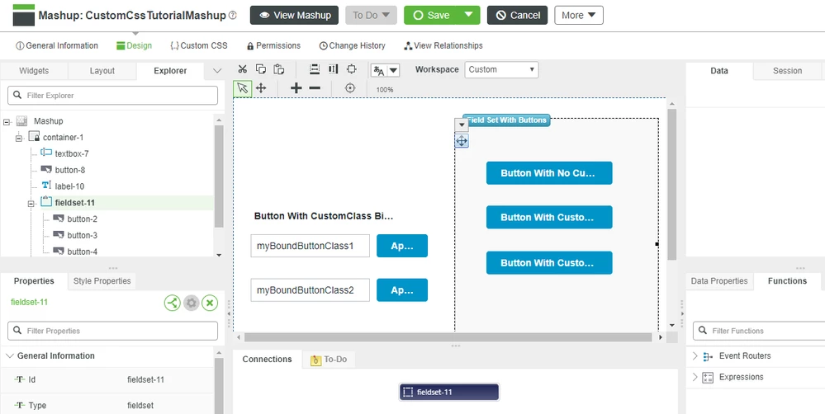Viewport: 825px width, 414px height.
Task: Open the To Do dropdown
Action: 371,15
